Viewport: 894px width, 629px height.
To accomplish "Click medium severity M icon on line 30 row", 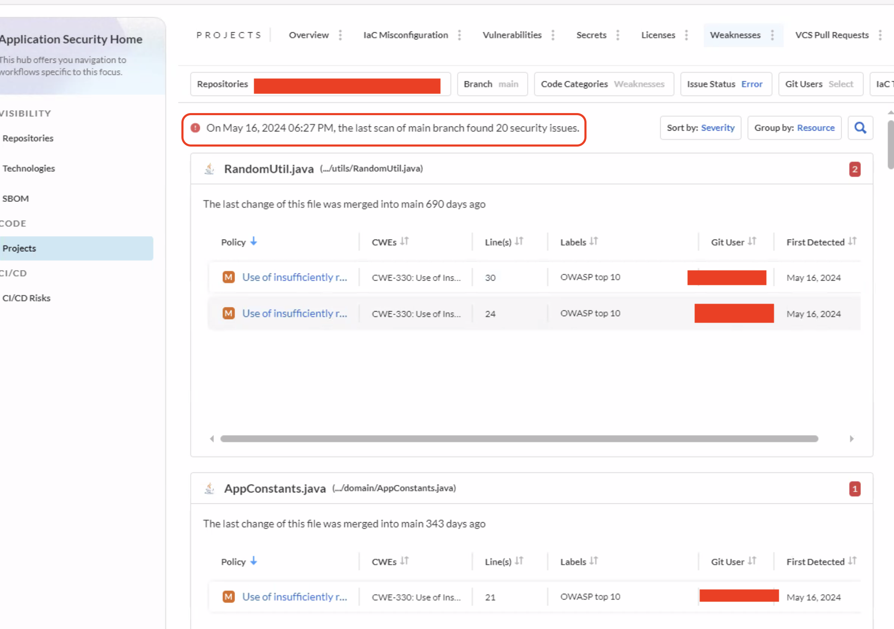I will point(228,277).
